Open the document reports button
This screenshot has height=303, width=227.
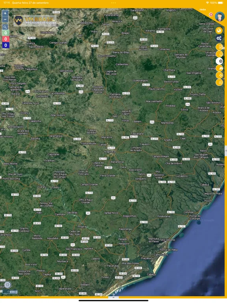click(x=220, y=47)
